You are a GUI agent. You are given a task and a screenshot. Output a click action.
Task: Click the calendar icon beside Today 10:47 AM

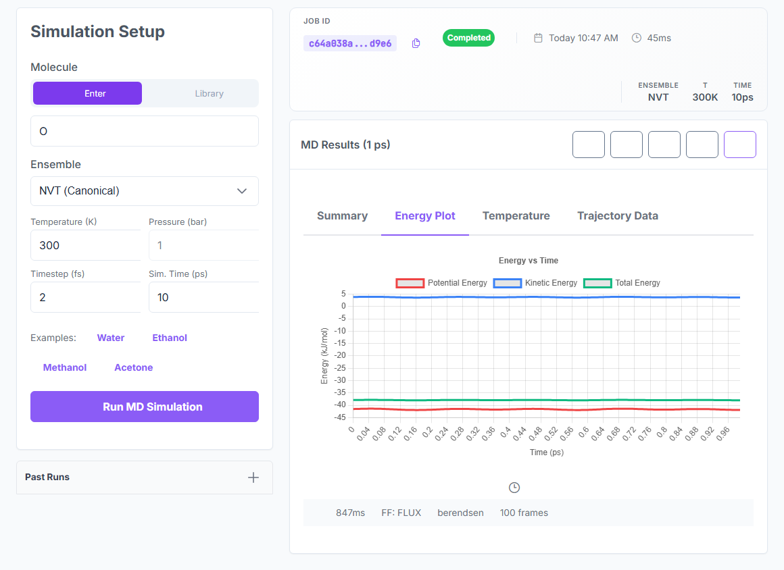pos(538,38)
